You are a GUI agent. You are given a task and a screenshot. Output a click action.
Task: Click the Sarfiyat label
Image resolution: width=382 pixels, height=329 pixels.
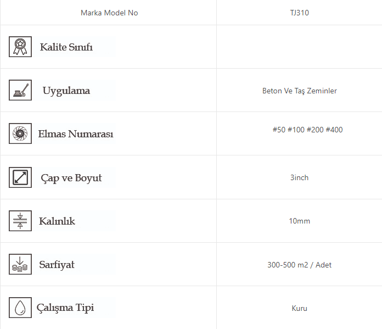(x=57, y=265)
